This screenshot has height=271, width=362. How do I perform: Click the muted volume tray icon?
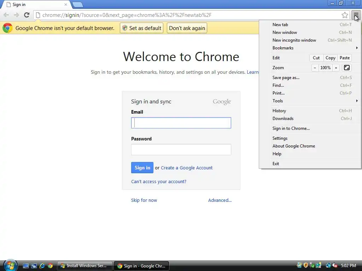point(335,265)
